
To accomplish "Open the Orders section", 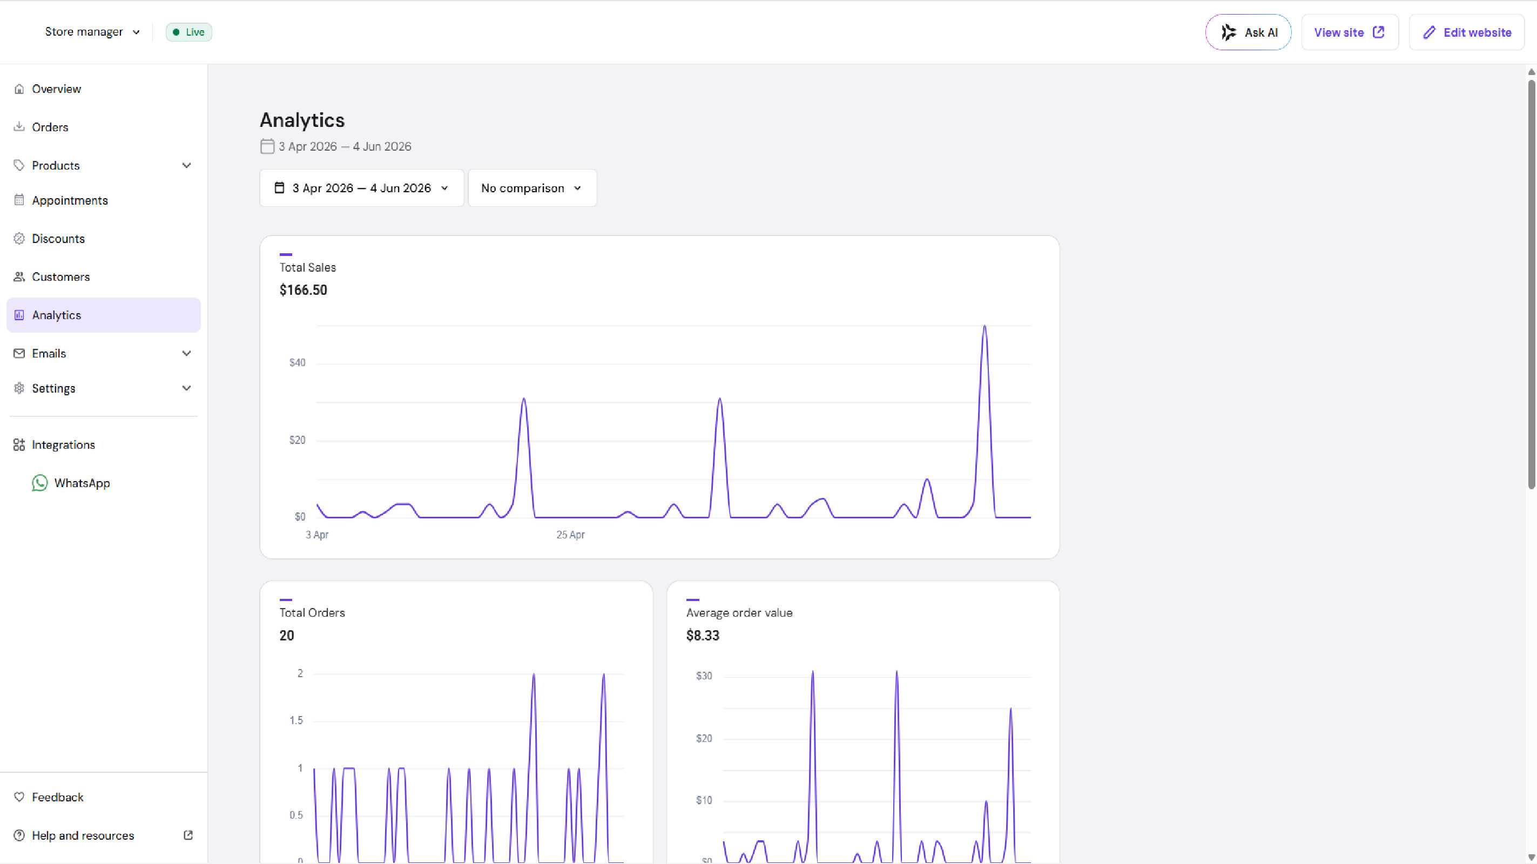I will (x=104, y=127).
